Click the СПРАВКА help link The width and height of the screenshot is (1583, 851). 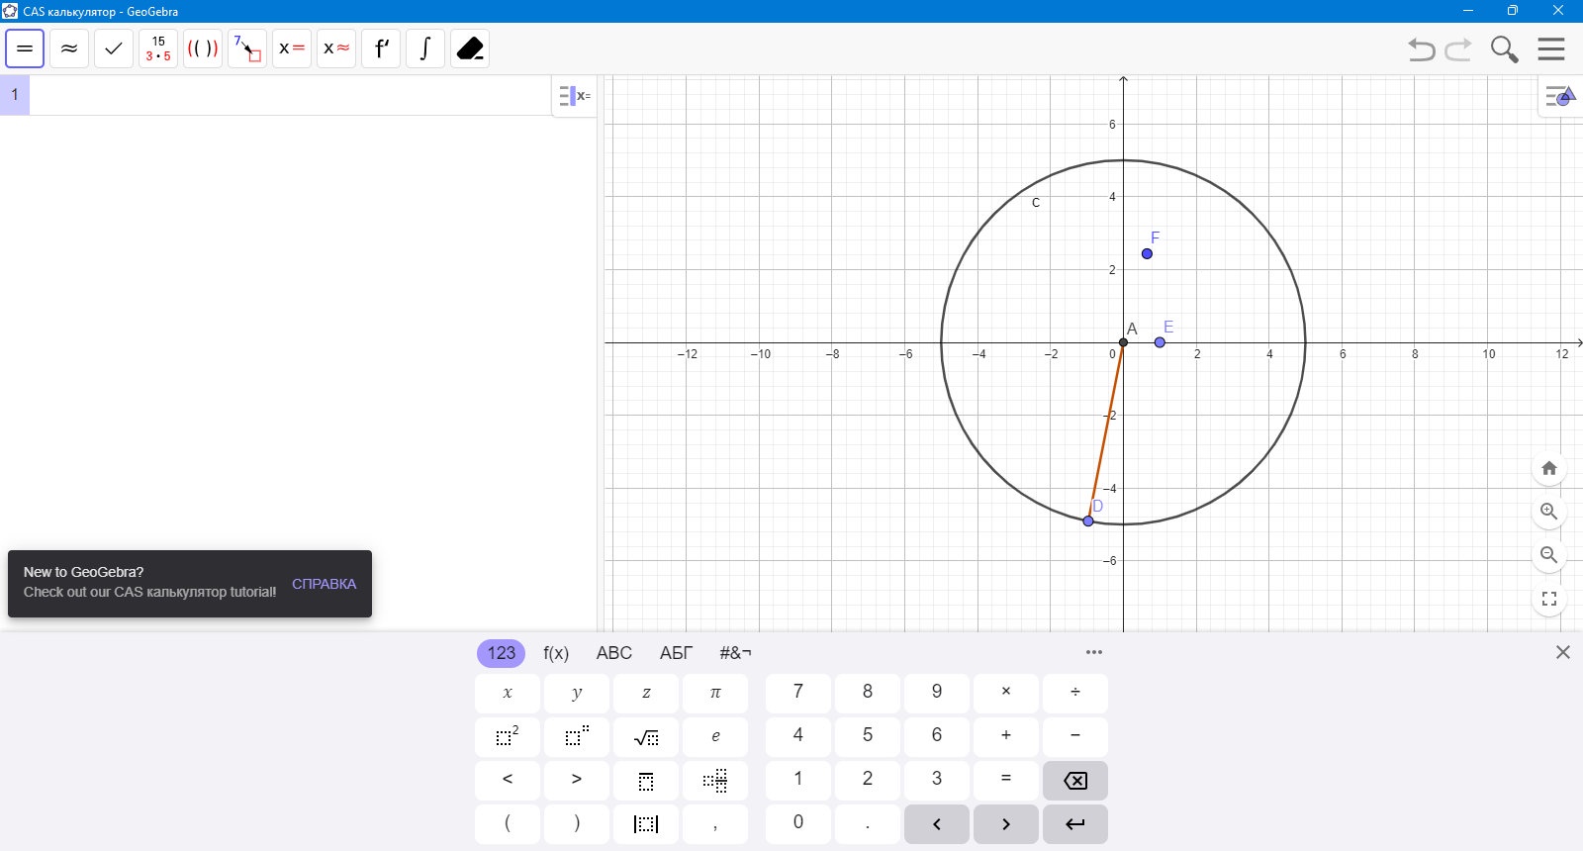[x=324, y=584]
